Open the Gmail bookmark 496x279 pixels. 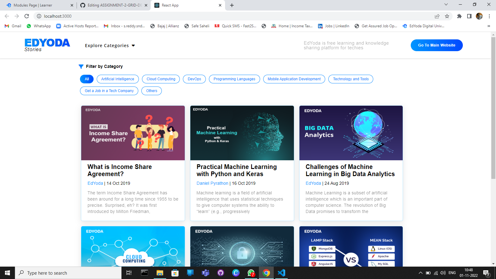(12, 26)
